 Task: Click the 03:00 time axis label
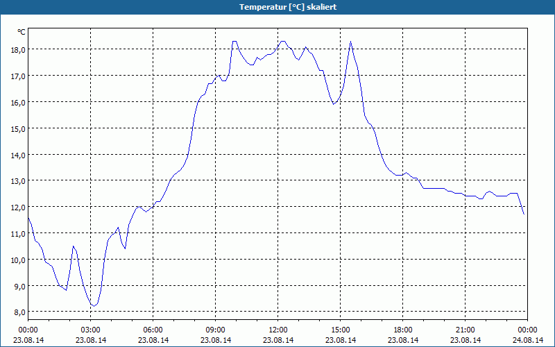(91, 330)
